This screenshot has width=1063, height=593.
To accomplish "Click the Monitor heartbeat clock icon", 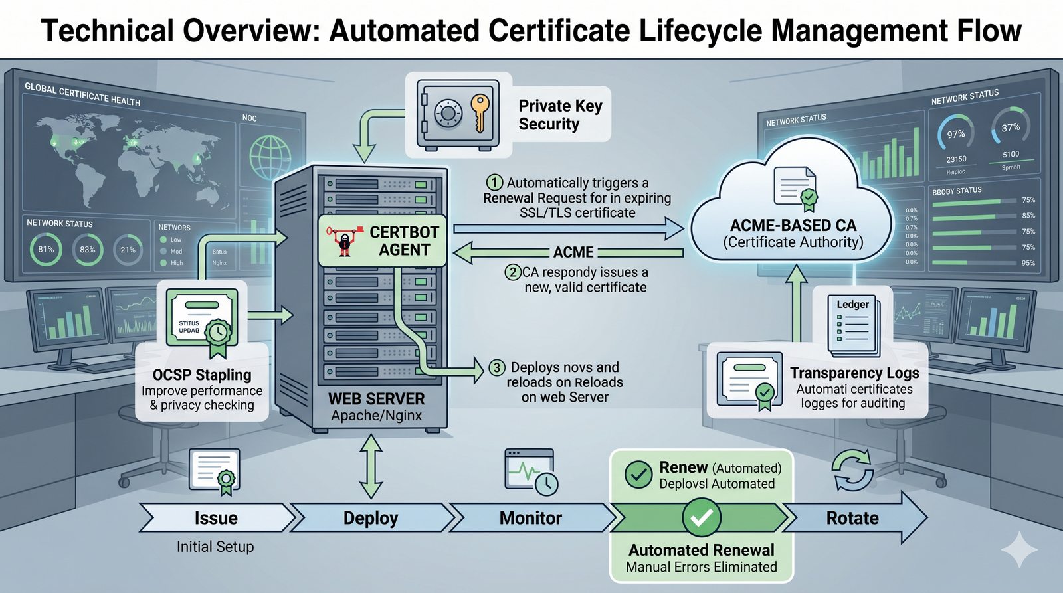I will [531, 471].
